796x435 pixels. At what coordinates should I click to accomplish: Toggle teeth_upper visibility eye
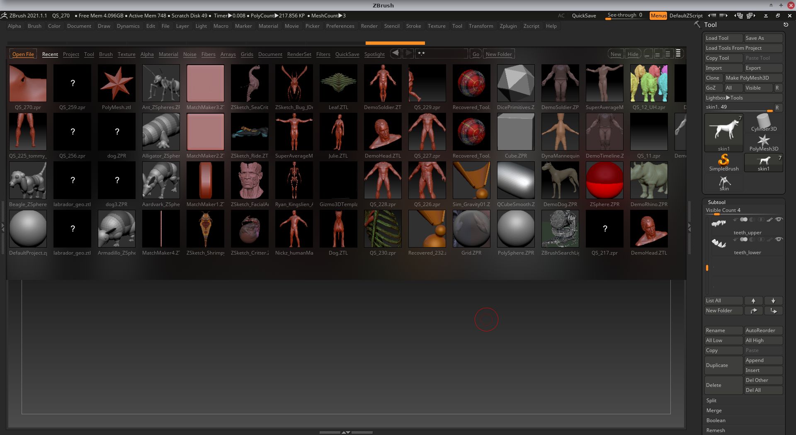tap(779, 220)
